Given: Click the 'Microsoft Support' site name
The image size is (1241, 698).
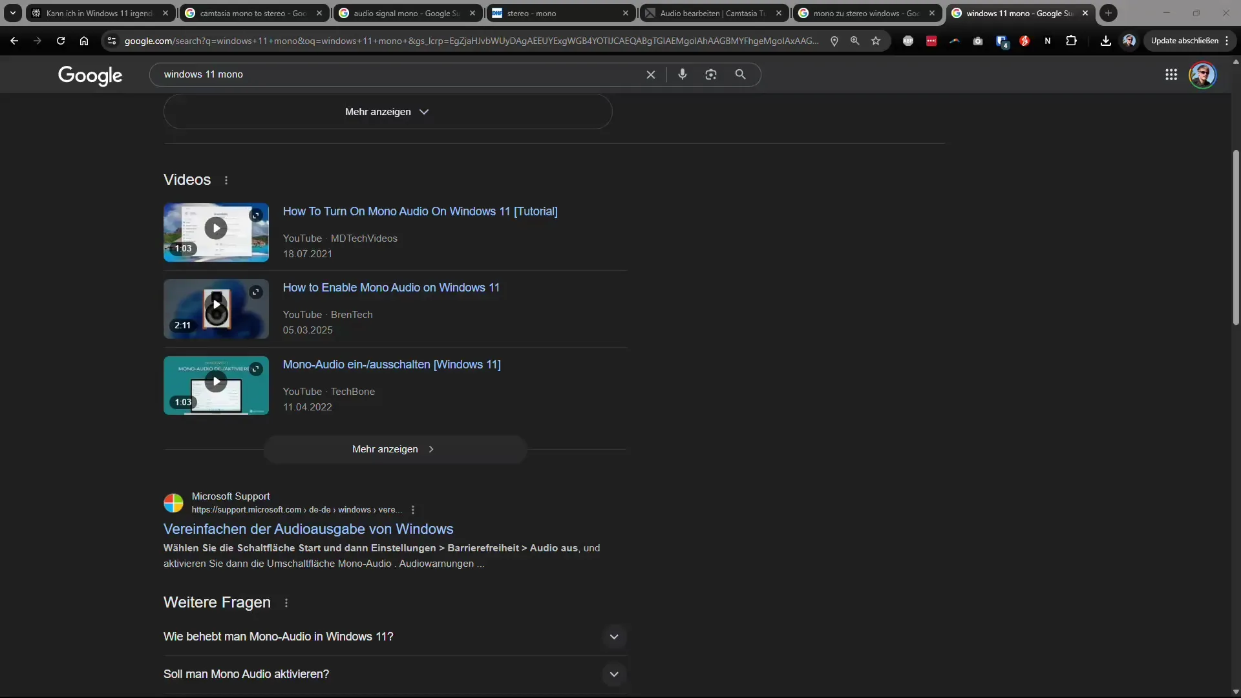Looking at the screenshot, I should pyautogui.click(x=231, y=496).
